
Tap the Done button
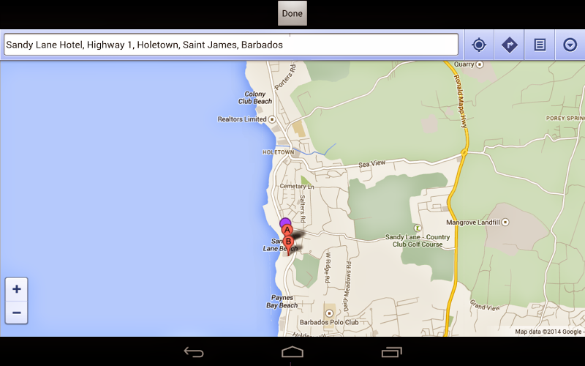point(292,13)
